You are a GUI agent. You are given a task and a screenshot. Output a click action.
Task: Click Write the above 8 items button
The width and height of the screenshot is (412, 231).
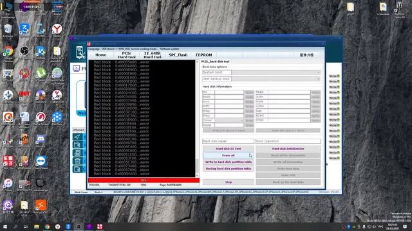point(229,130)
